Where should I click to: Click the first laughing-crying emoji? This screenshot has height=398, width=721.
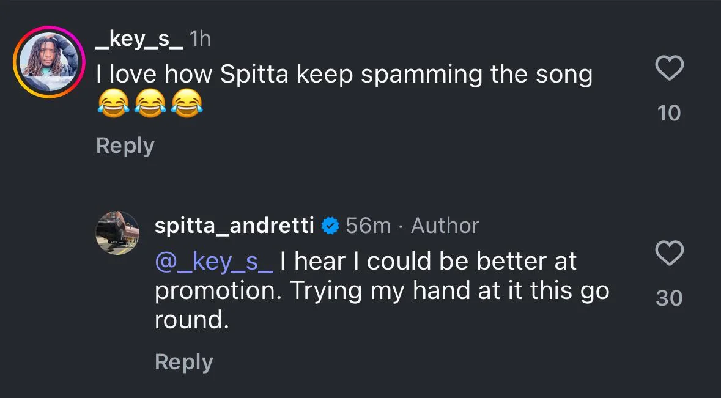coord(113,103)
